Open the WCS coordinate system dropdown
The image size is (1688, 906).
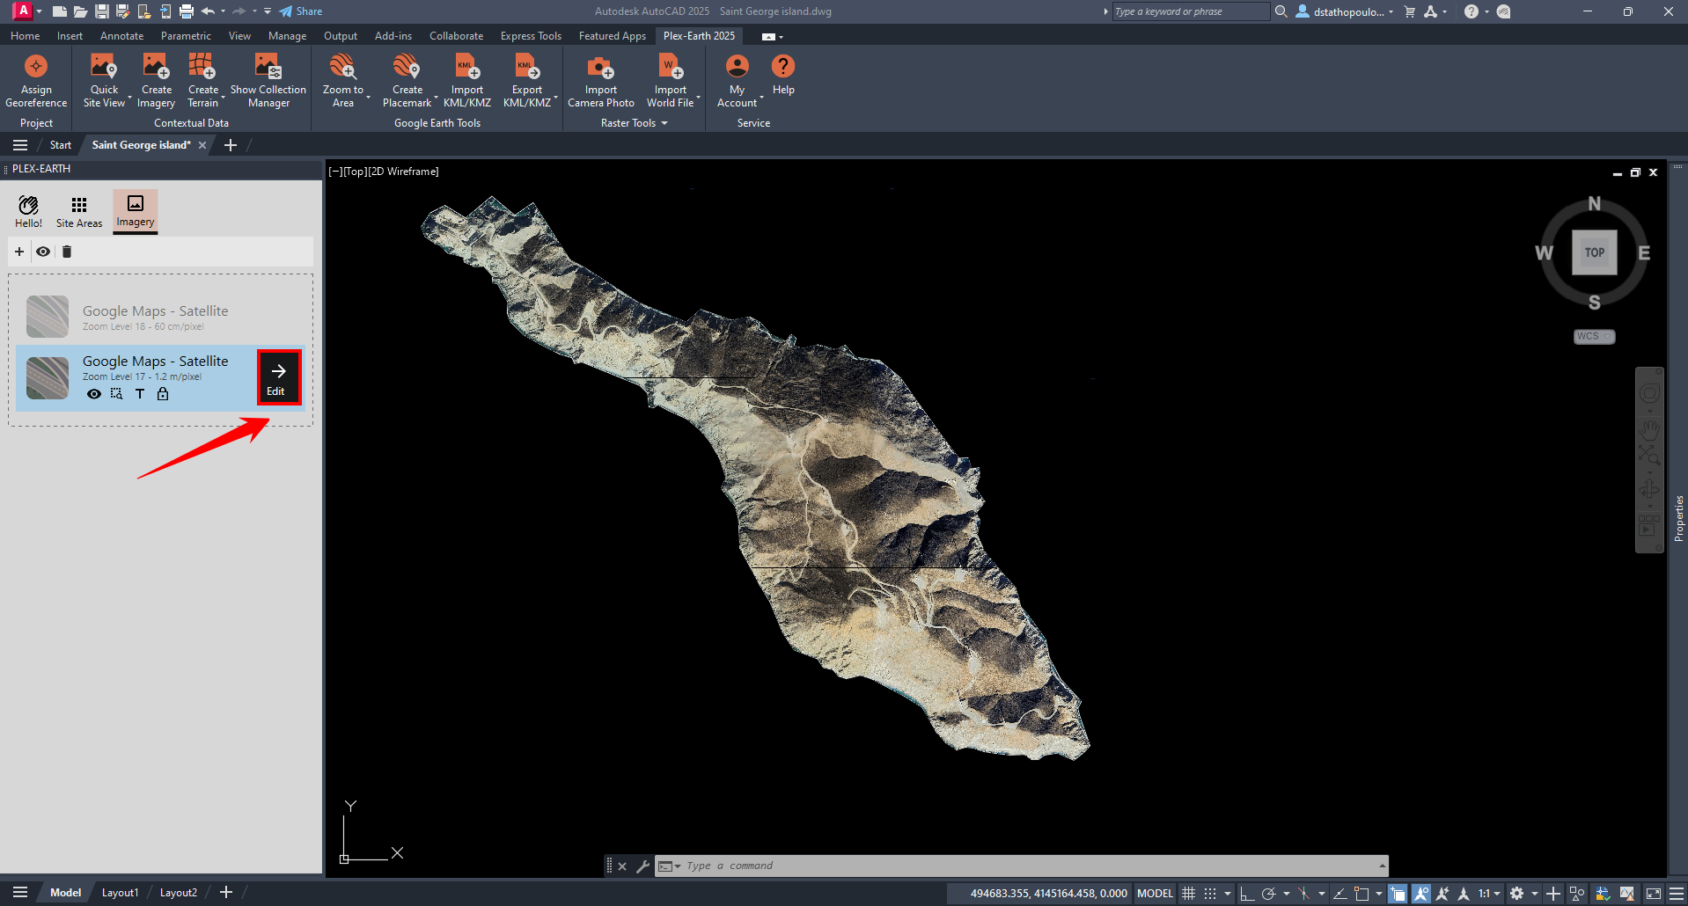pyautogui.click(x=1594, y=336)
